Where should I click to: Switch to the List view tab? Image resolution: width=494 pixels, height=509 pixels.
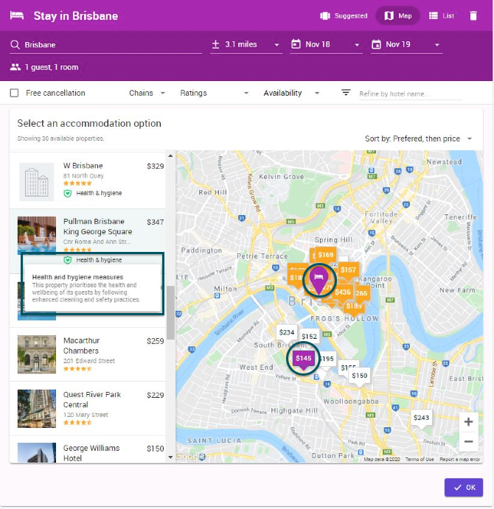(x=442, y=15)
